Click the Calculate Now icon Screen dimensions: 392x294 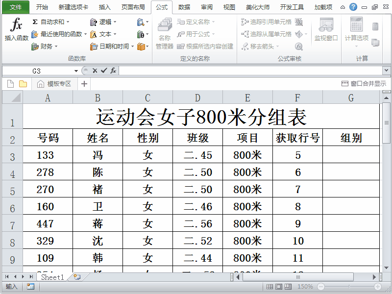click(375, 26)
